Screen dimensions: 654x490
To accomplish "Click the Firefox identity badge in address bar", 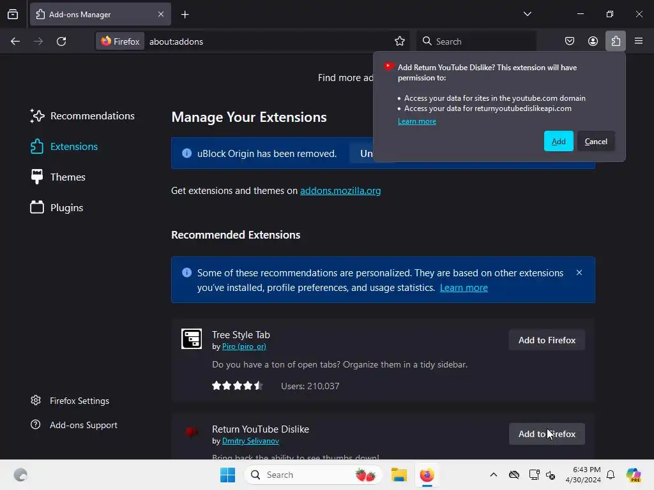I will click(x=120, y=41).
